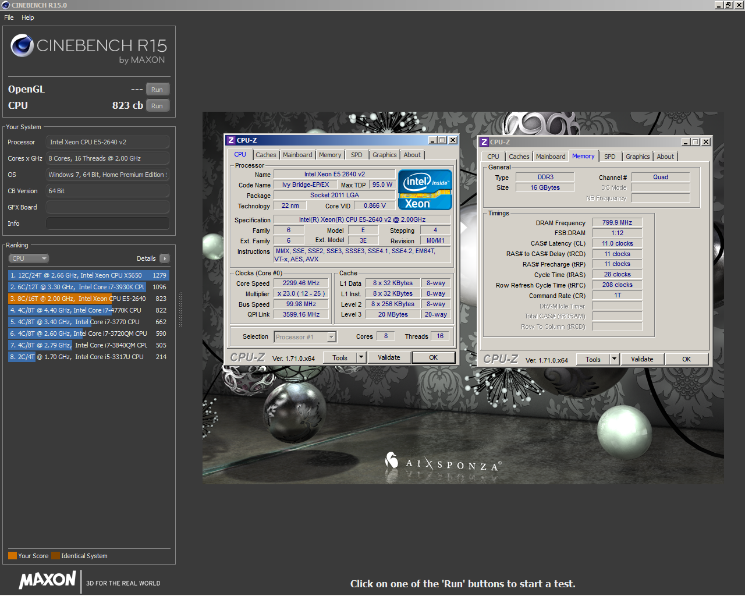745x596 pixels.
Task: Open the CPU ranking type dropdown
Action: [x=29, y=258]
